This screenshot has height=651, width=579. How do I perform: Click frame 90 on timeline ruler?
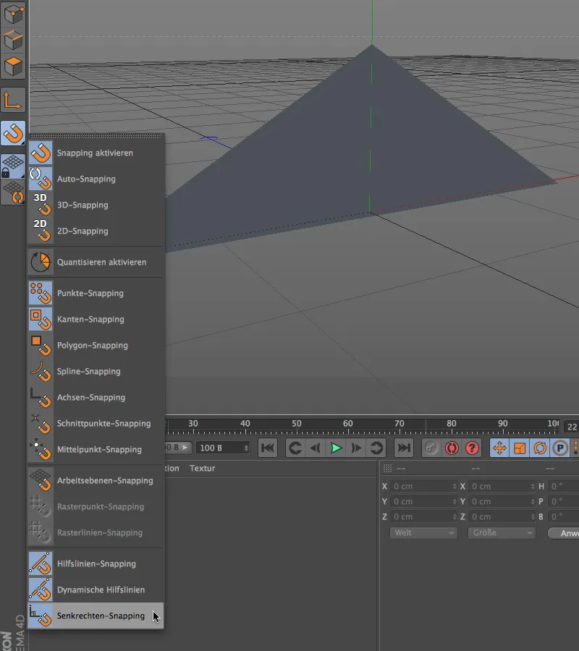(x=502, y=423)
